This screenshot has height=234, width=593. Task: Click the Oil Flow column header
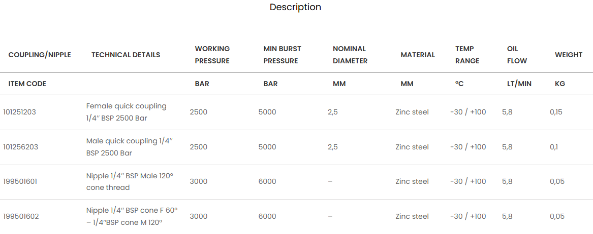(517, 55)
